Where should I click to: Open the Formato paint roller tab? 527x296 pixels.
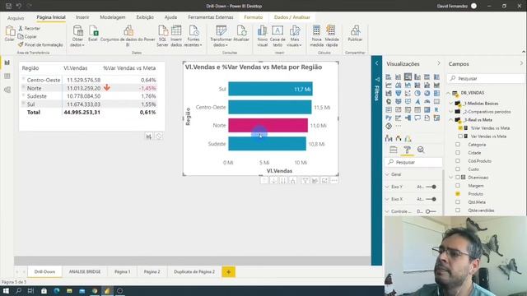coord(407,150)
